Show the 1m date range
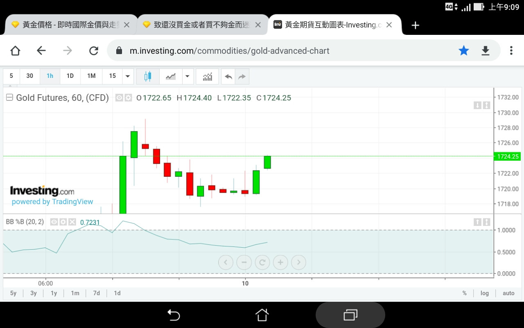 75,293
